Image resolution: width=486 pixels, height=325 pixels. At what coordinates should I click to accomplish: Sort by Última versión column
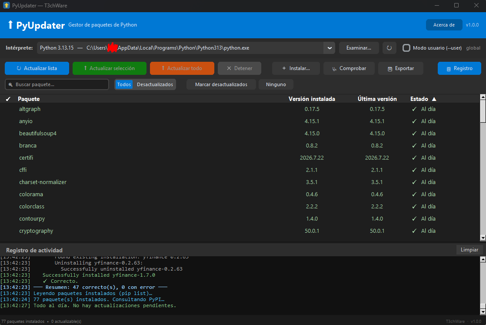377,99
